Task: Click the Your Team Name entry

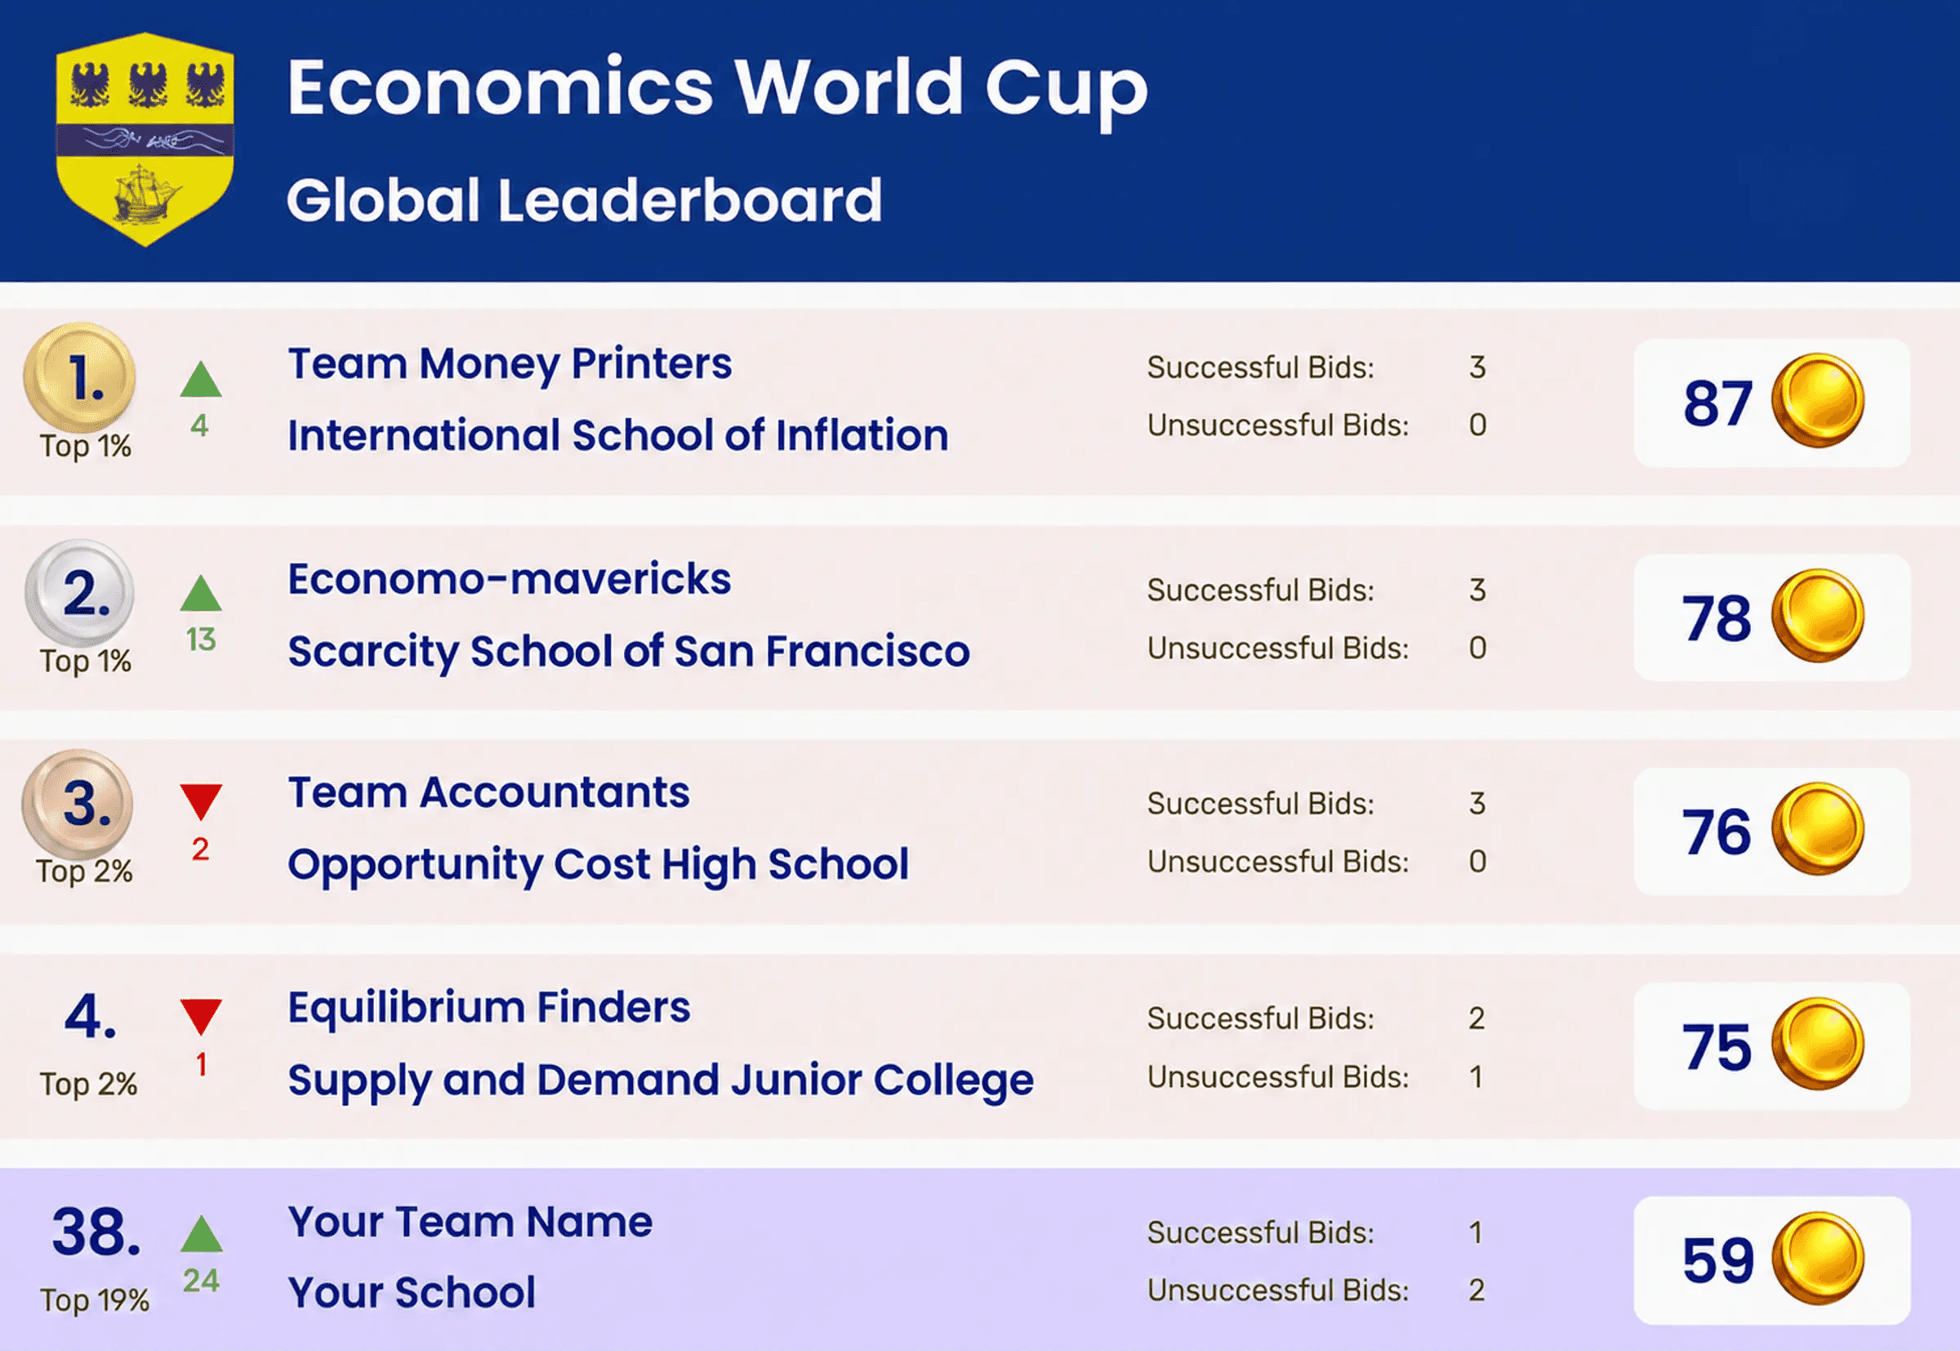Action: pos(470,1221)
